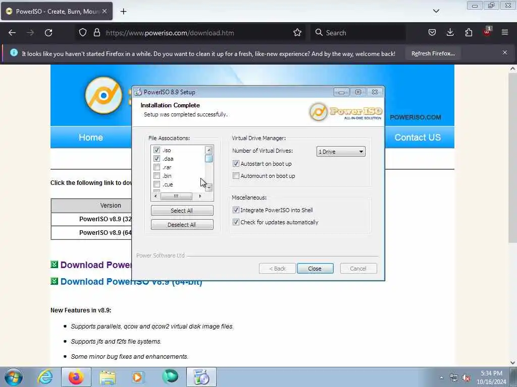The image size is (517, 387).
Task: Open the Windows Start menu
Action: click(x=14, y=377)
